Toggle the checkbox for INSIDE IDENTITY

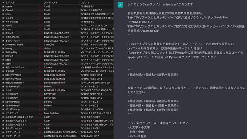coord(3,83)
